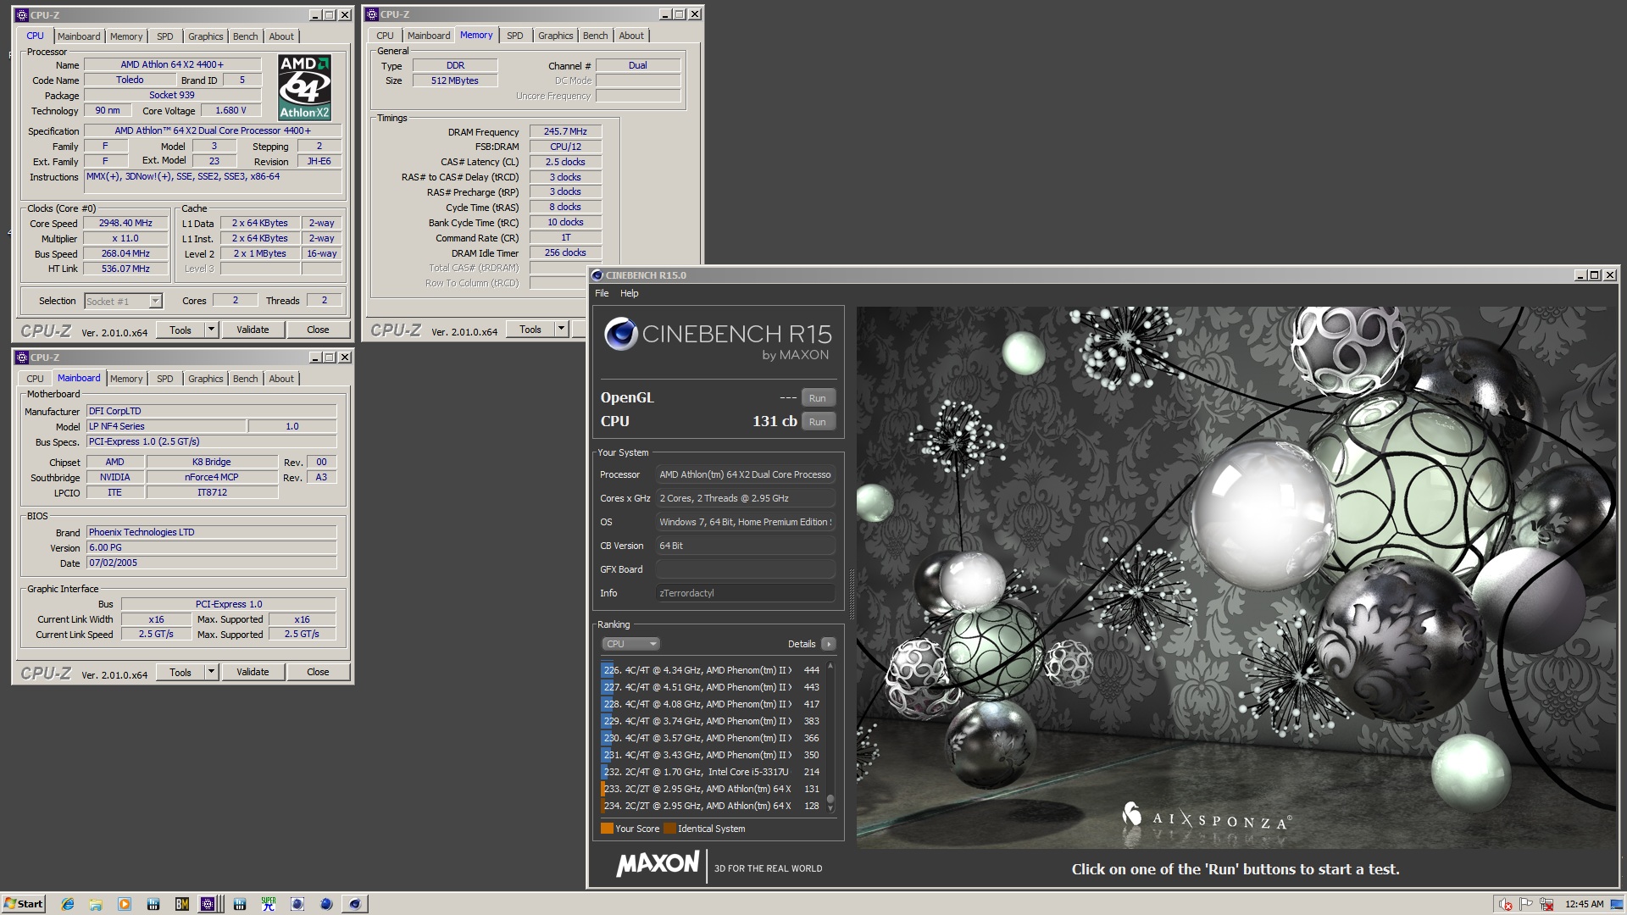This screenshot has width=1627, height=915.
Task: Open the Super PI taskbar icon
Action: point(269,904)
